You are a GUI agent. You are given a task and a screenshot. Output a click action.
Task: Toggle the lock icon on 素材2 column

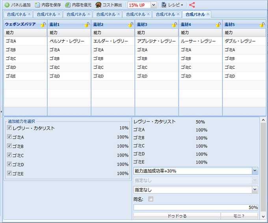pyautogui.click(x=130, y=24)
